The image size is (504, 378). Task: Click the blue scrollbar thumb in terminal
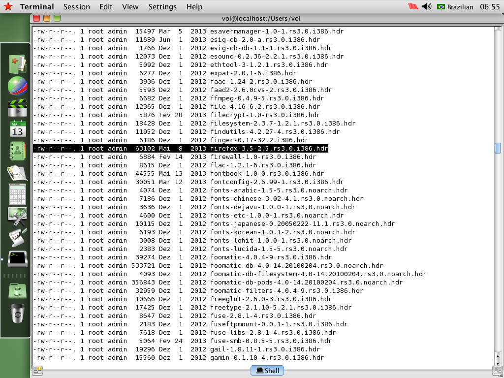pyautogui.click(x=498, y=148)
